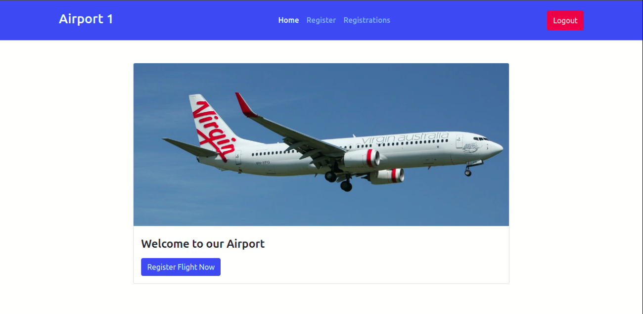Open the Home nav link

(288, 20)
